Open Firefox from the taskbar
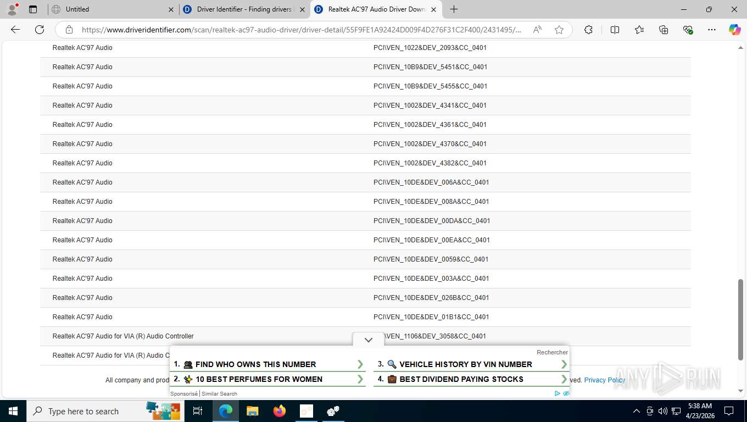The width and height of the screenshot is (747, 422). 280,411
